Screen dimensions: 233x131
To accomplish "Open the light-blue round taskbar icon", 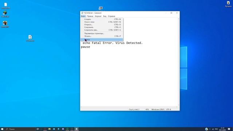I will 58,129.
